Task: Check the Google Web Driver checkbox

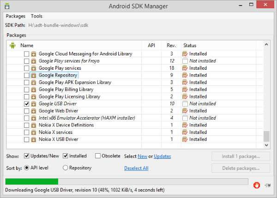Action: click(26, 111)
